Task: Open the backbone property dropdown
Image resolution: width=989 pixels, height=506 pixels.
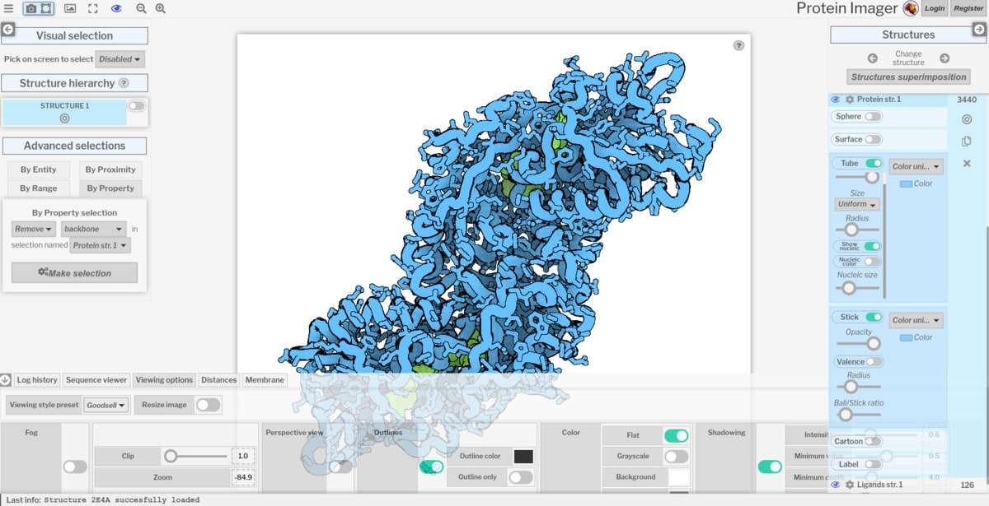Action: [95, 230]
